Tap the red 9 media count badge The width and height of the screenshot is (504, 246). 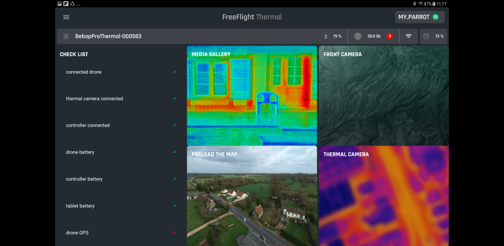click(x=390, y=36)
